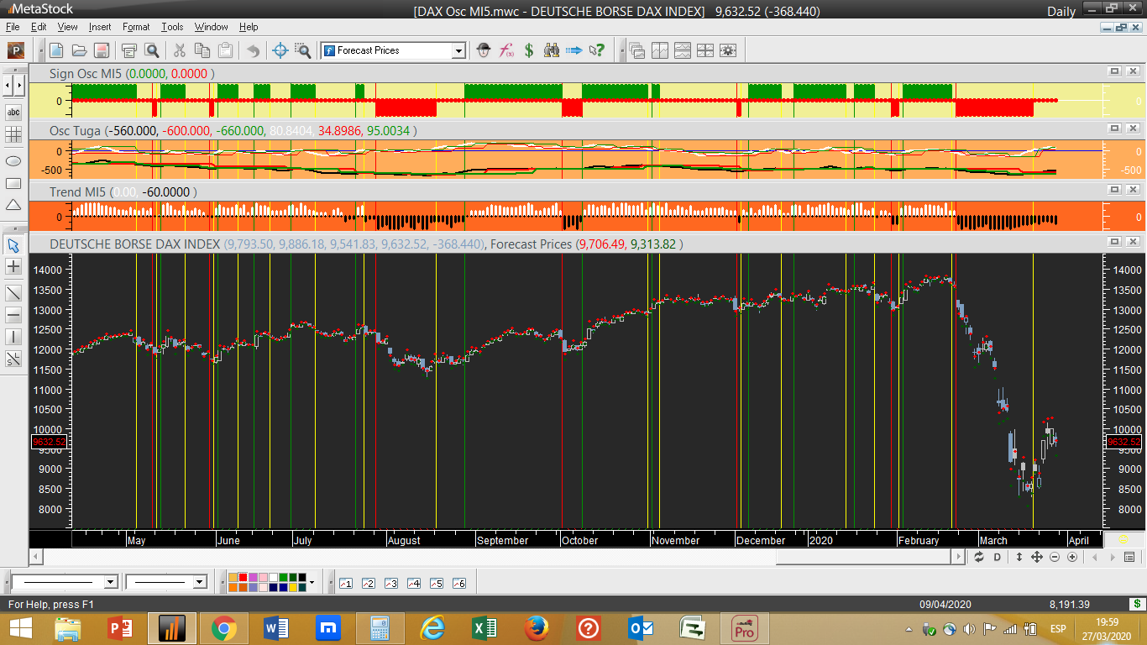Refresh the chart data with the circular arrows icon
Screen dimensions: 1147x645
979,557
